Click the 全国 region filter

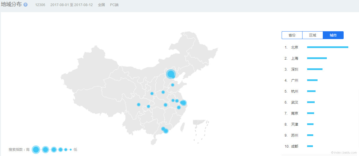click(101, 5)
